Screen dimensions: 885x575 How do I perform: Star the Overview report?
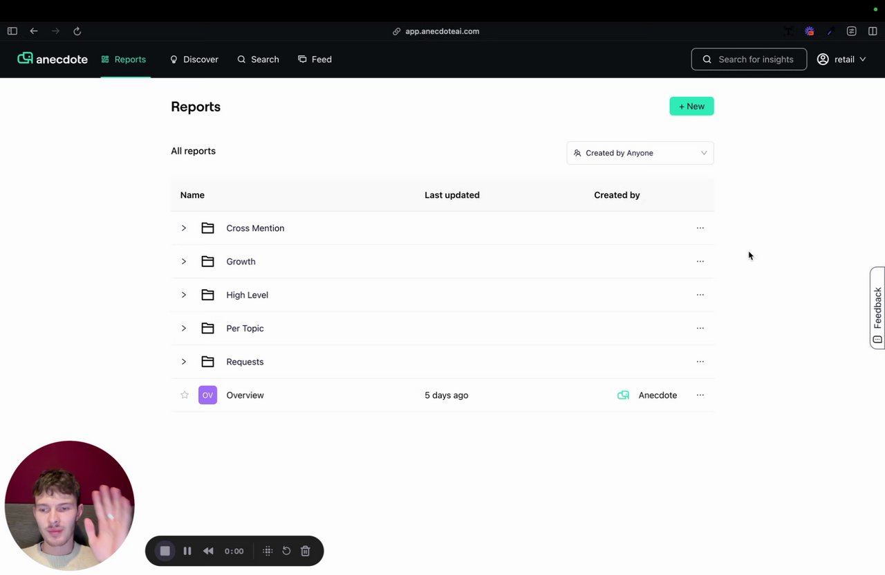[x=185, y=395]
